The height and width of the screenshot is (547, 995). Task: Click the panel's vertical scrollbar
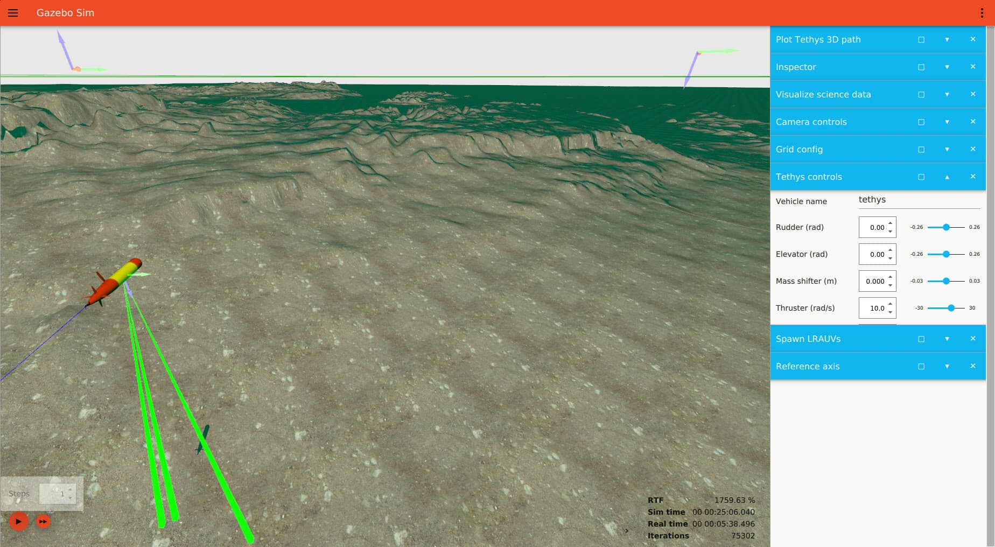(990, 286)
